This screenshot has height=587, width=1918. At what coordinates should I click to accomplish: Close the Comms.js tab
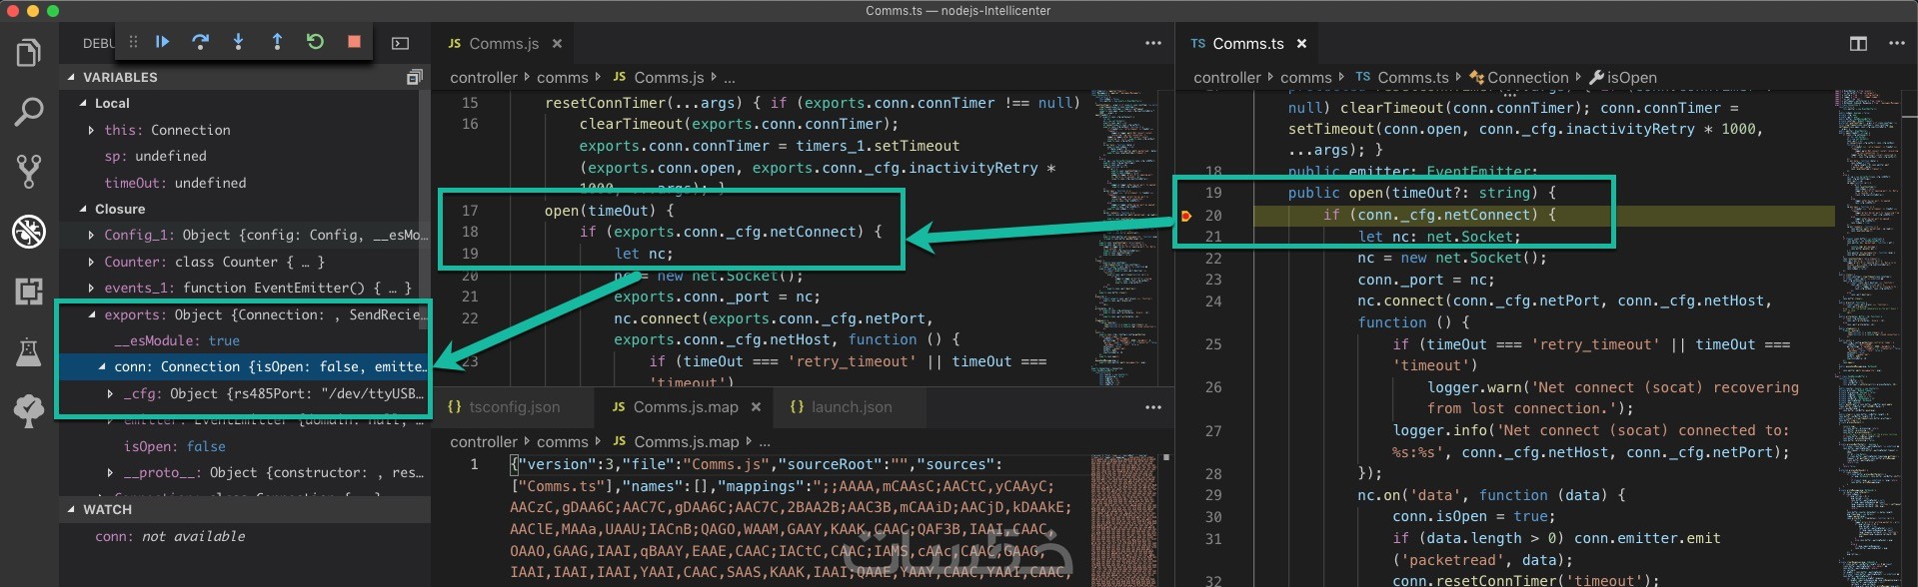point(557,44)
